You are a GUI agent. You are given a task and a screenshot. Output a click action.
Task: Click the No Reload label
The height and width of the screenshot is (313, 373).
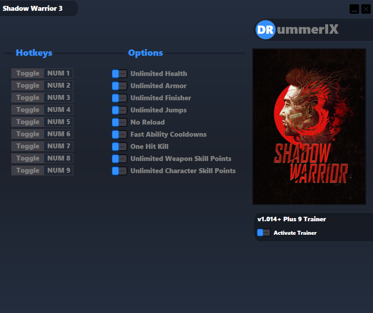(x=147, y=122)
